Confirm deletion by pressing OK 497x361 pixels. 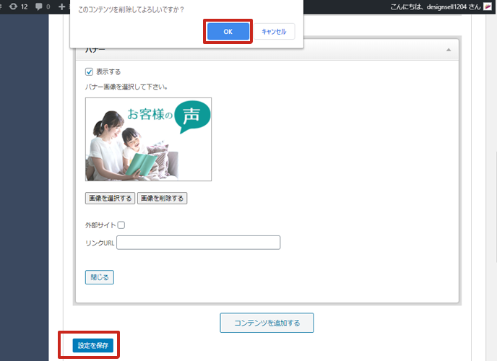(x=228, y=31)
